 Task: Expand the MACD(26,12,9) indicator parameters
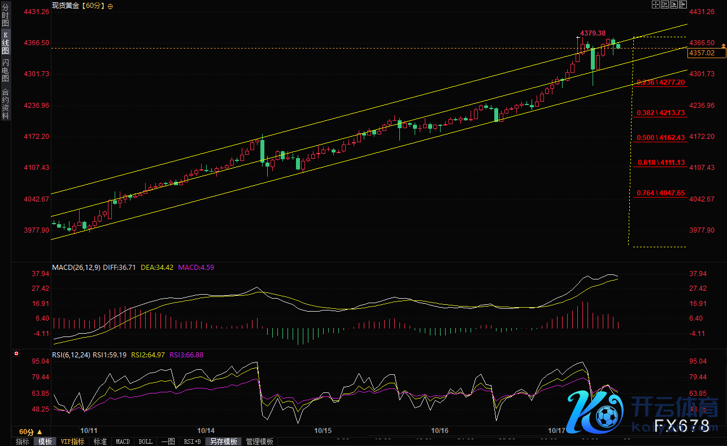[77, 267]
